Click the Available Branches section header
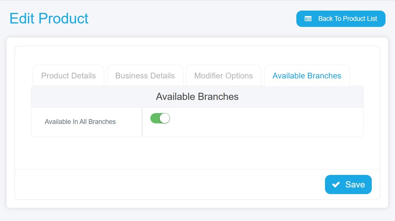Image resolution: width=395 pixels, height=221 pixels. (x=197, y=97)
